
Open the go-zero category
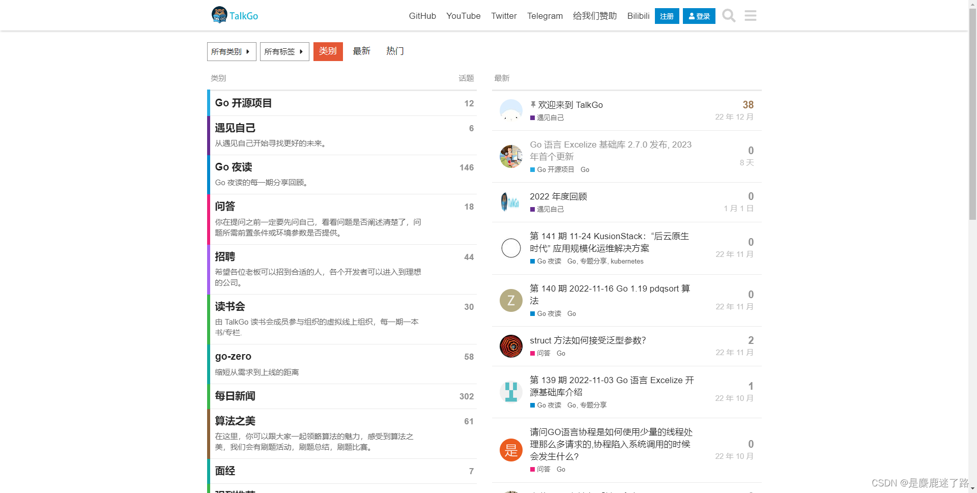tap(233, 357)
